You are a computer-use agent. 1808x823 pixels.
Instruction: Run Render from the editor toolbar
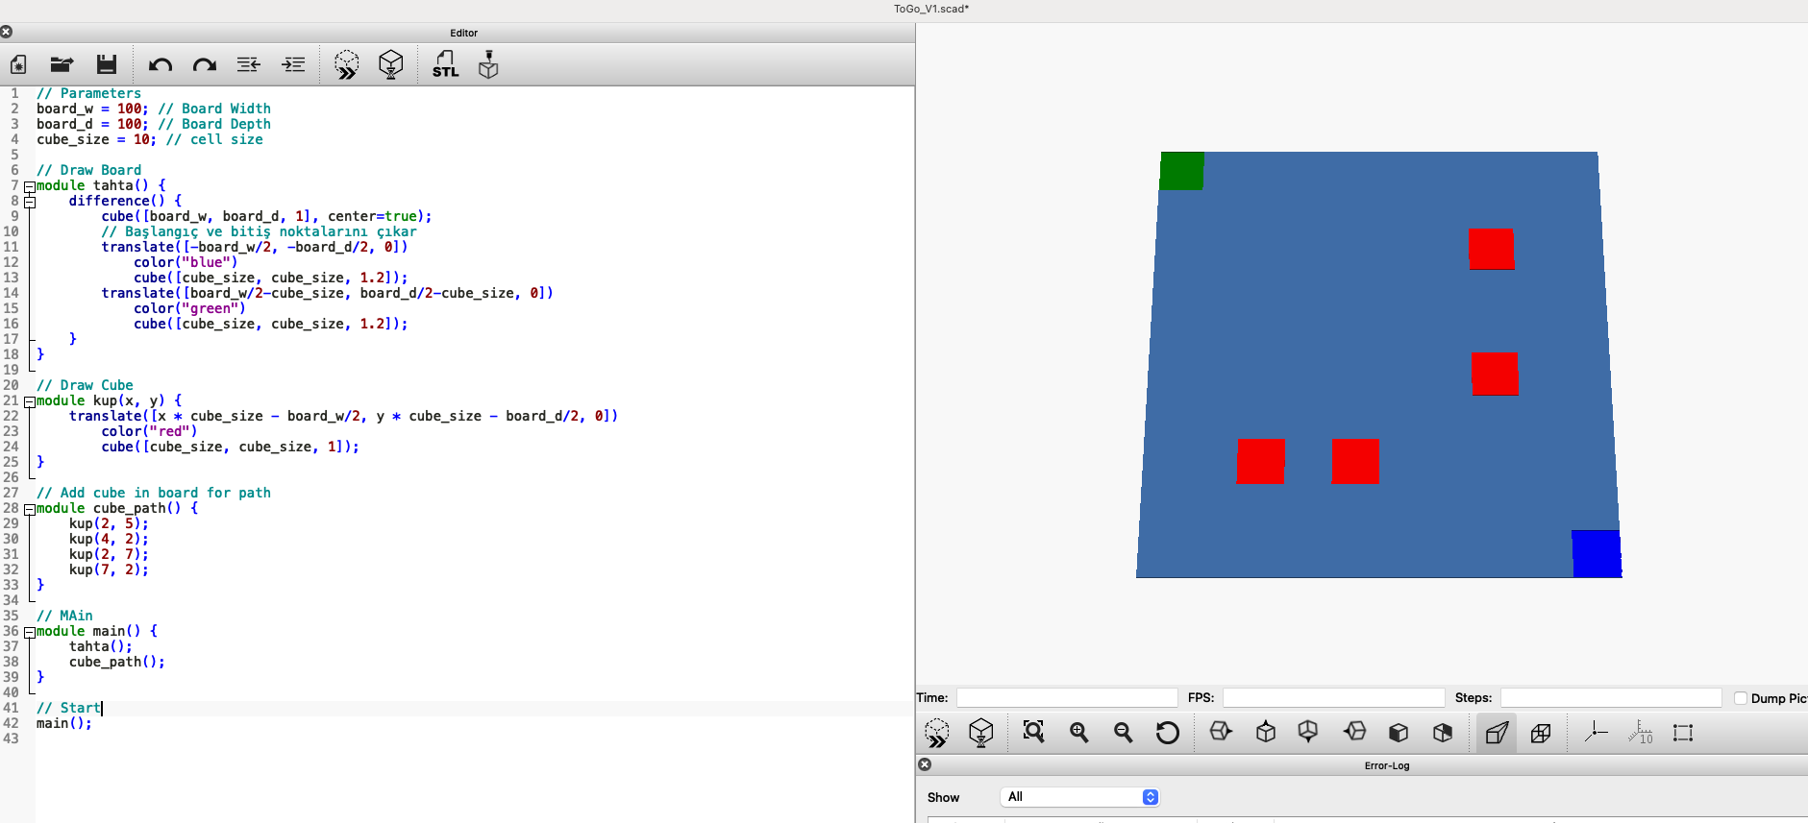(391, 64)
